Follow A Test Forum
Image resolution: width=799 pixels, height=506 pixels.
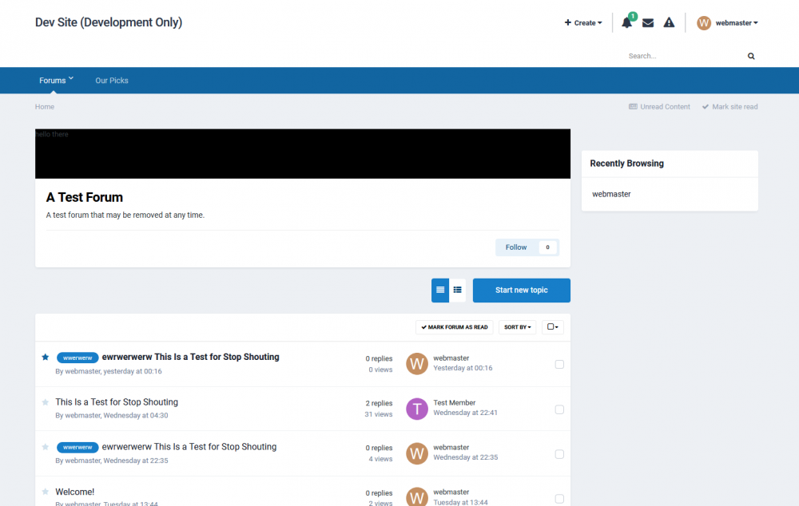tap(515, 247)
